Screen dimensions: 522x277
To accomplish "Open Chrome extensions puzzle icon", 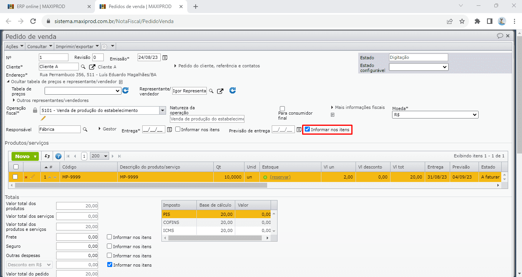I will (477, 22).
